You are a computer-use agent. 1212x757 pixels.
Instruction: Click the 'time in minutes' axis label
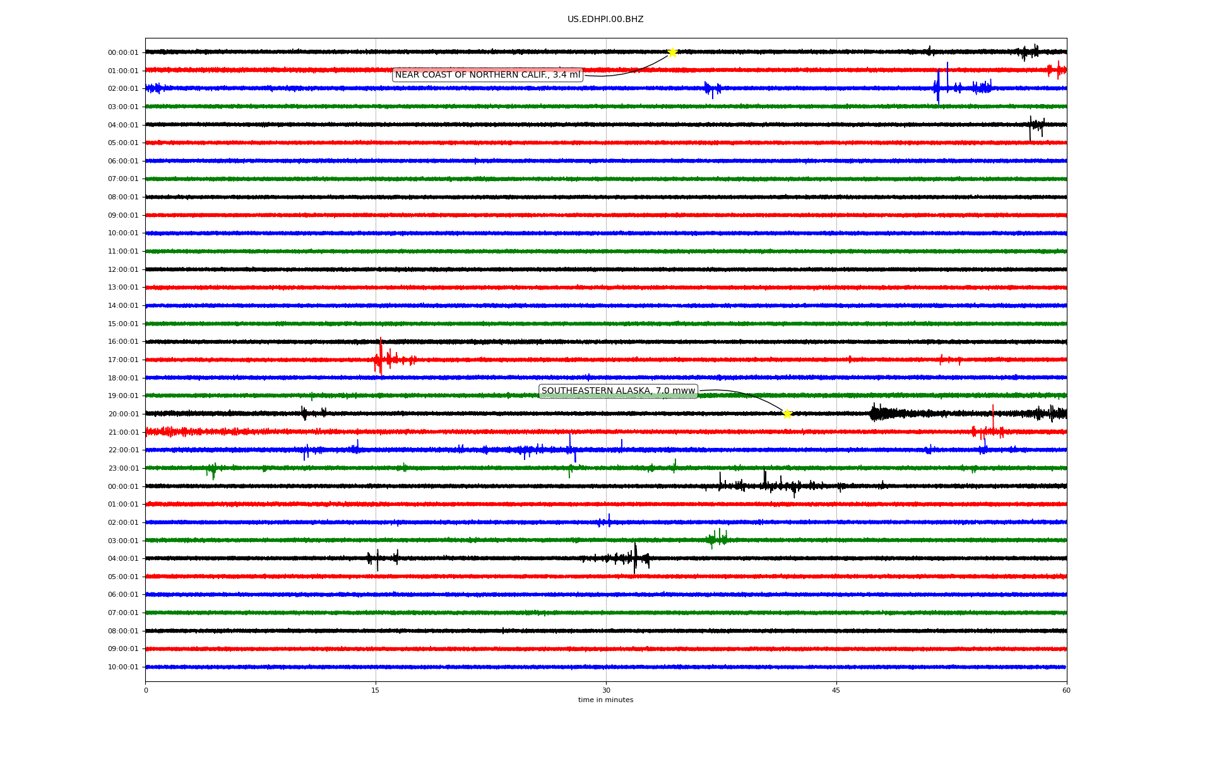[x=605, y=700]
